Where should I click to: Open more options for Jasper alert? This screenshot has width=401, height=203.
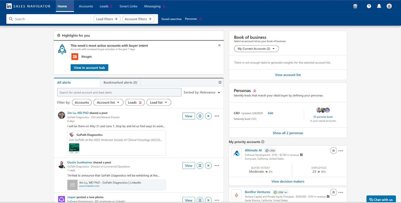[217, 200]
